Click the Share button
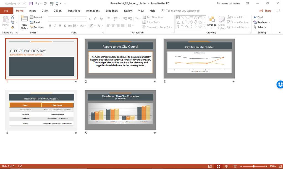This screenshot has width=283, height=169. click(x=265, y=11)
